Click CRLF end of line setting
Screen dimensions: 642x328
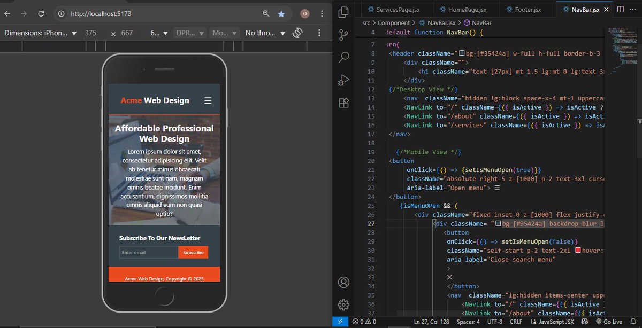pos(516,322)
